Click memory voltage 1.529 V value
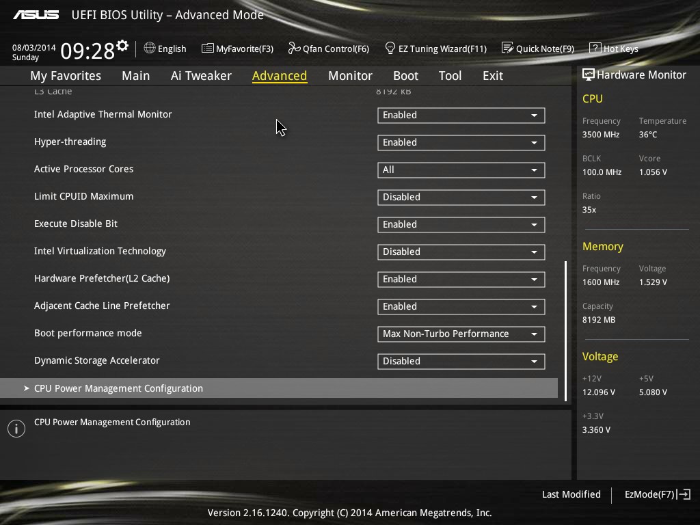 click(x=653, y=282)
